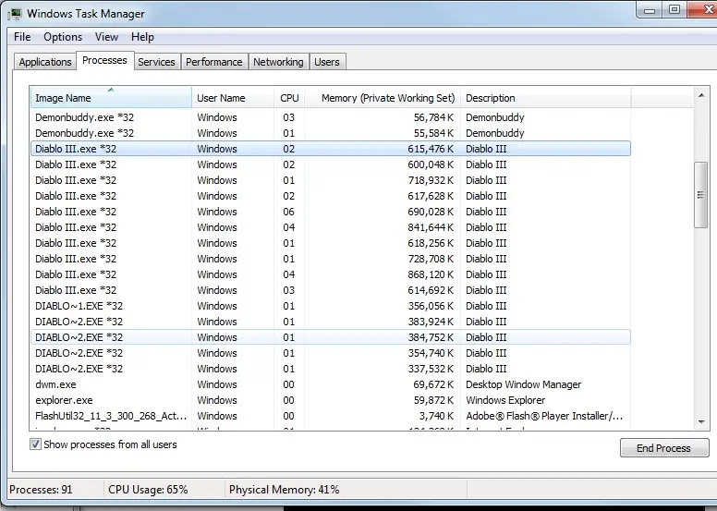Click the Adobe Flash Player Installer description
Screen dimensions: 717x511
tap(543, 416)
